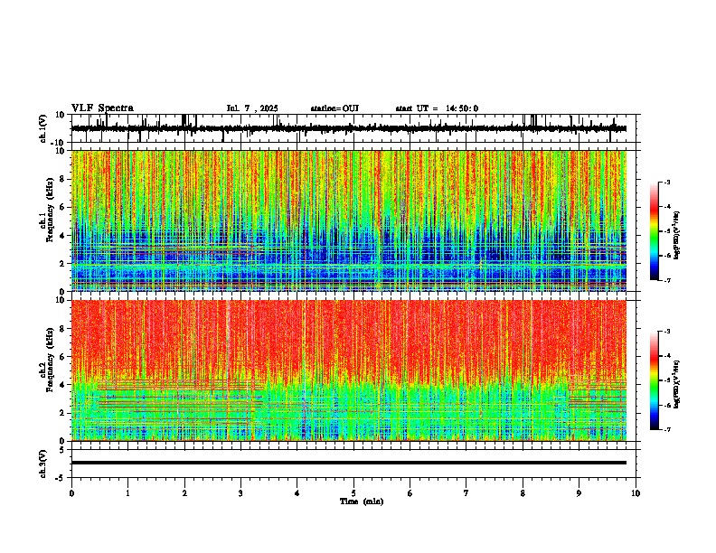Click the ch.3 flat black trace line

click(349, 463)
